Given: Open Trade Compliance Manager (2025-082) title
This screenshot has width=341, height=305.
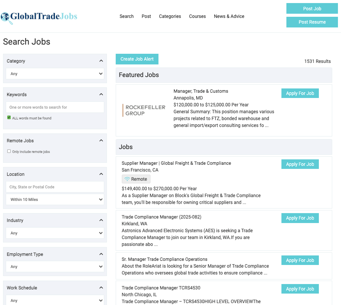Looking at the screenshot, I should [162, 217].
